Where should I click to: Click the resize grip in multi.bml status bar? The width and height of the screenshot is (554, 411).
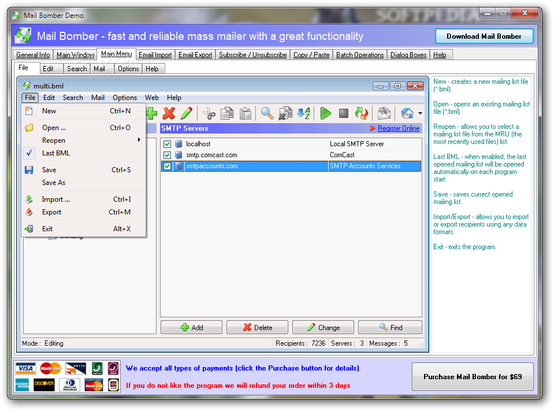click(421, 345)
